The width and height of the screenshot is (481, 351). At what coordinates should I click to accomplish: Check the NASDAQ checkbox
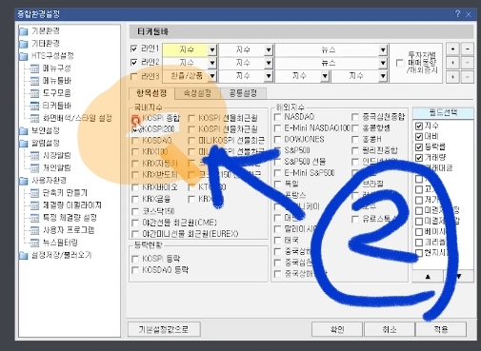point(277,117)
